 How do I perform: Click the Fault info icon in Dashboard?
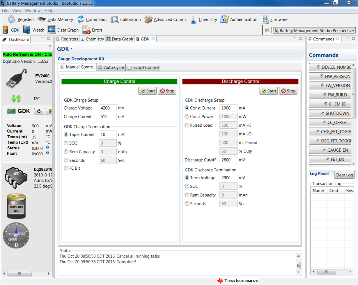(47, 153)
